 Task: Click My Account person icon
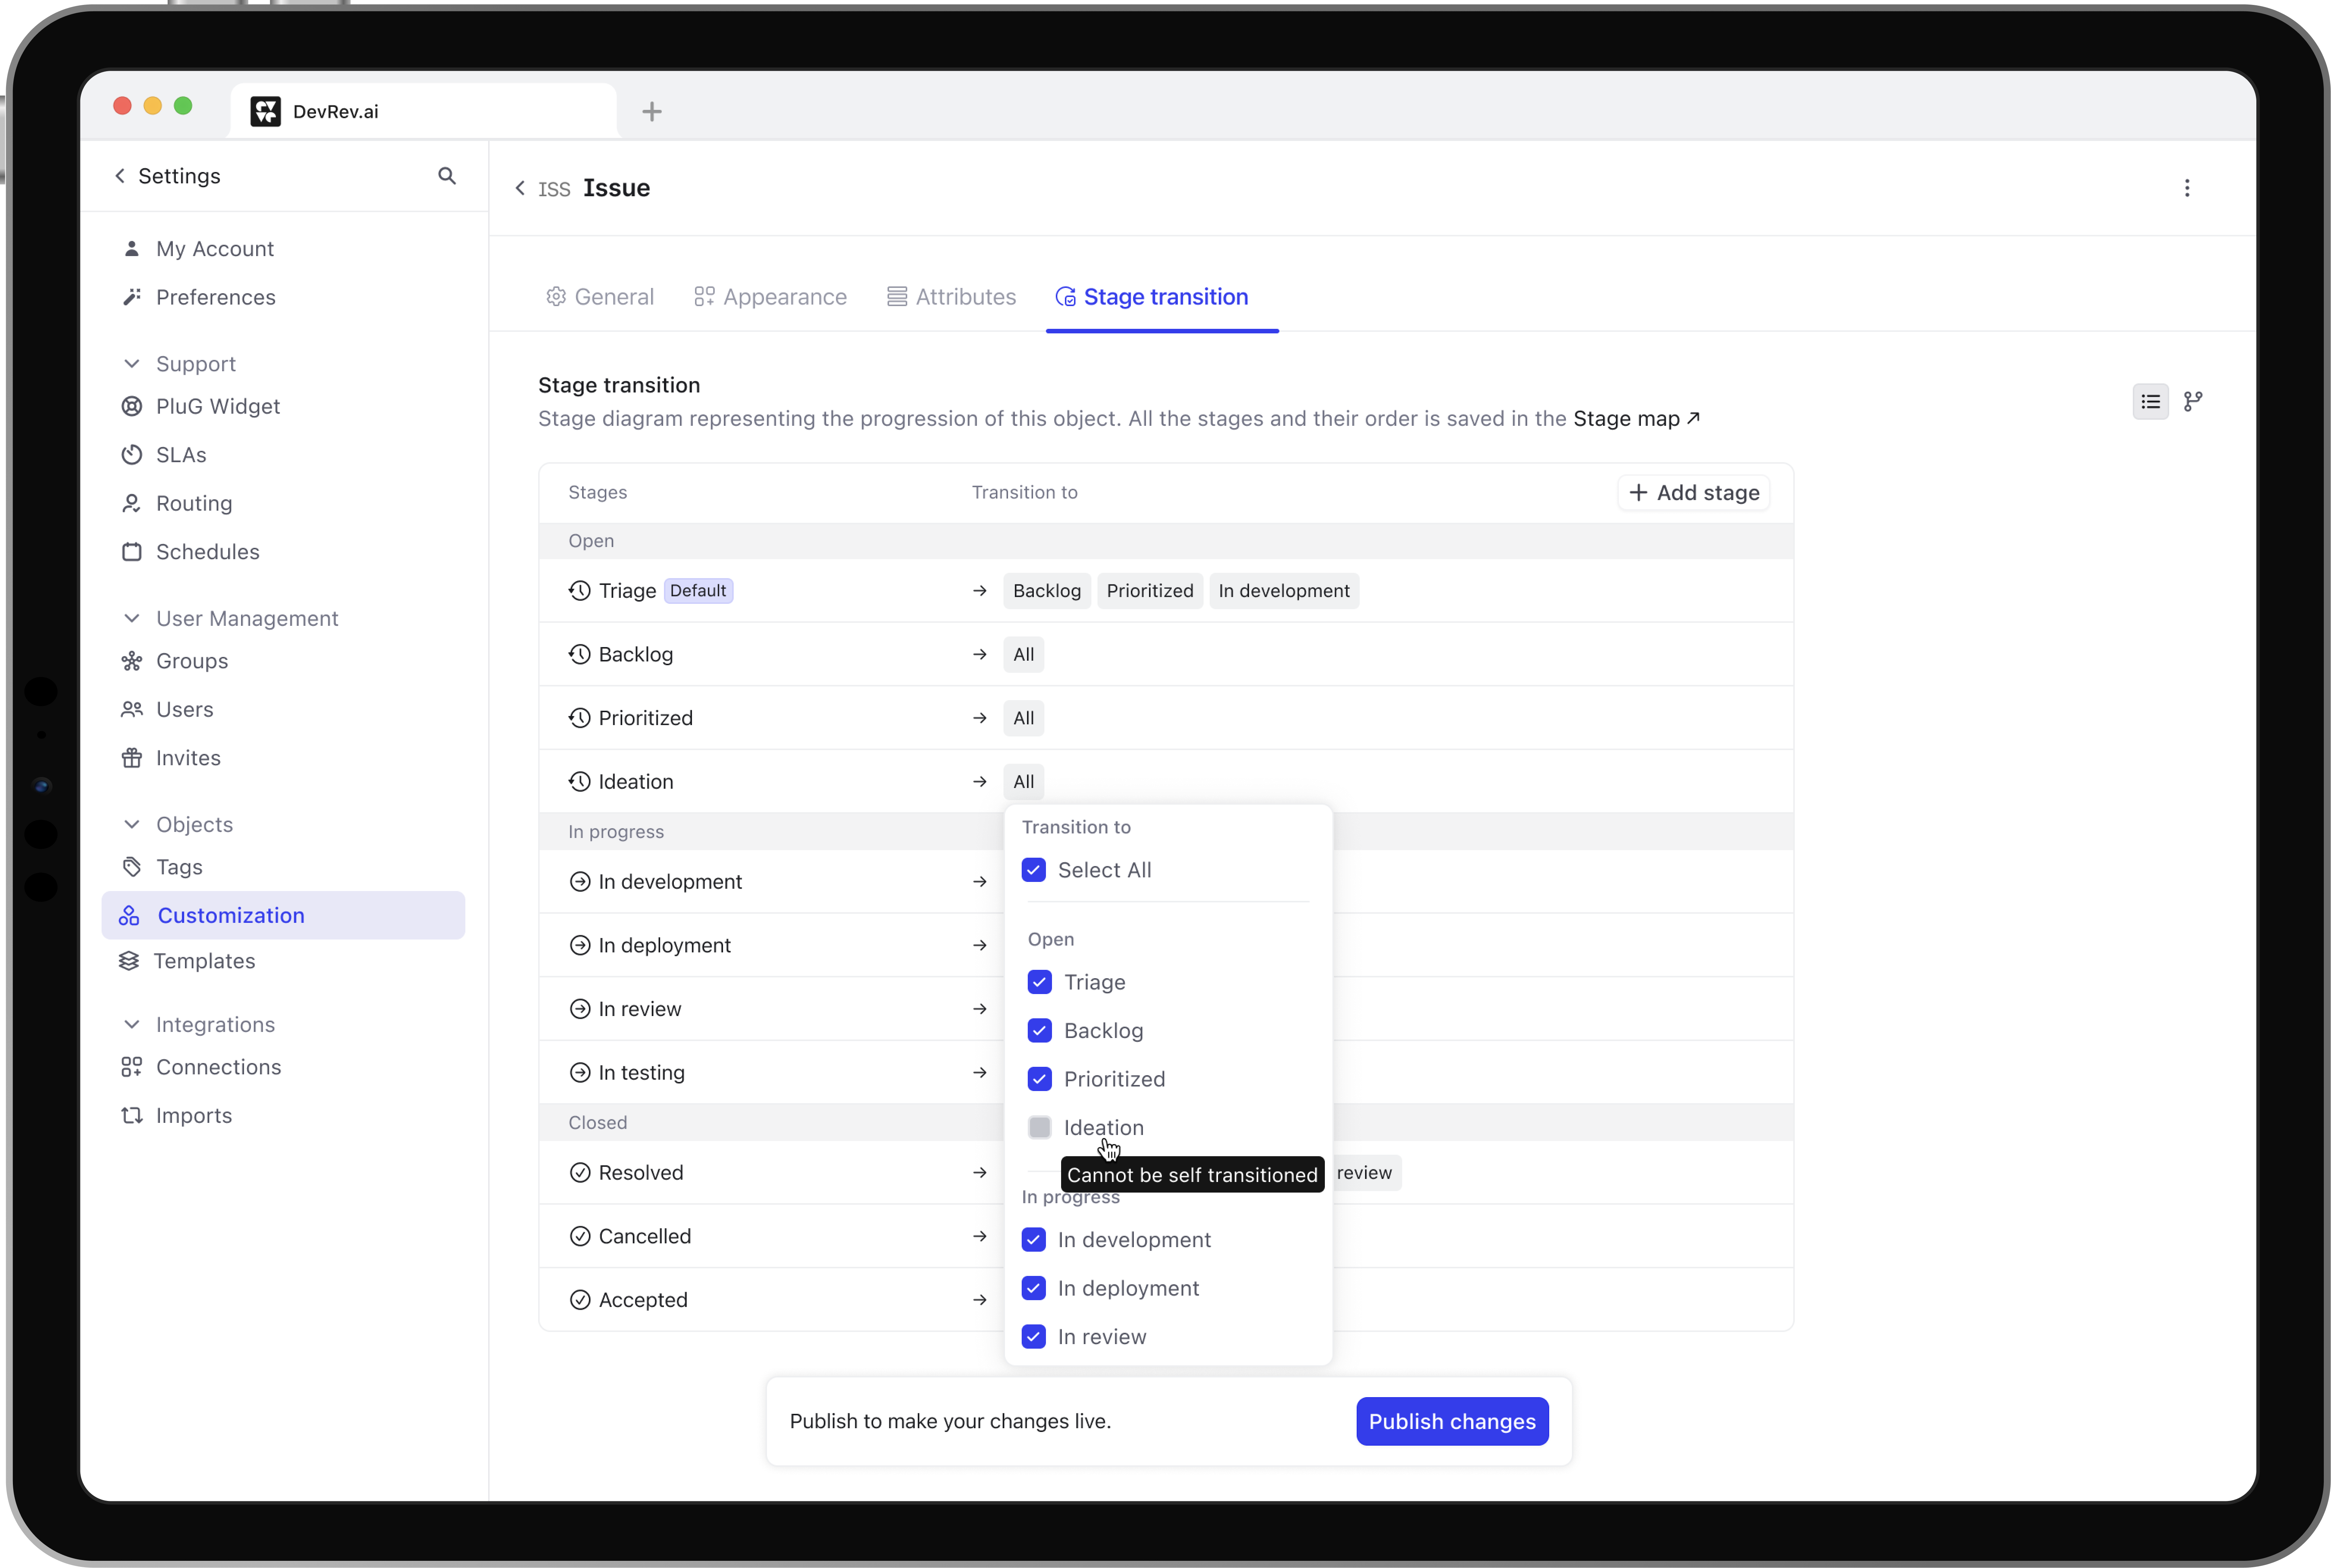(x=131, y=248)
